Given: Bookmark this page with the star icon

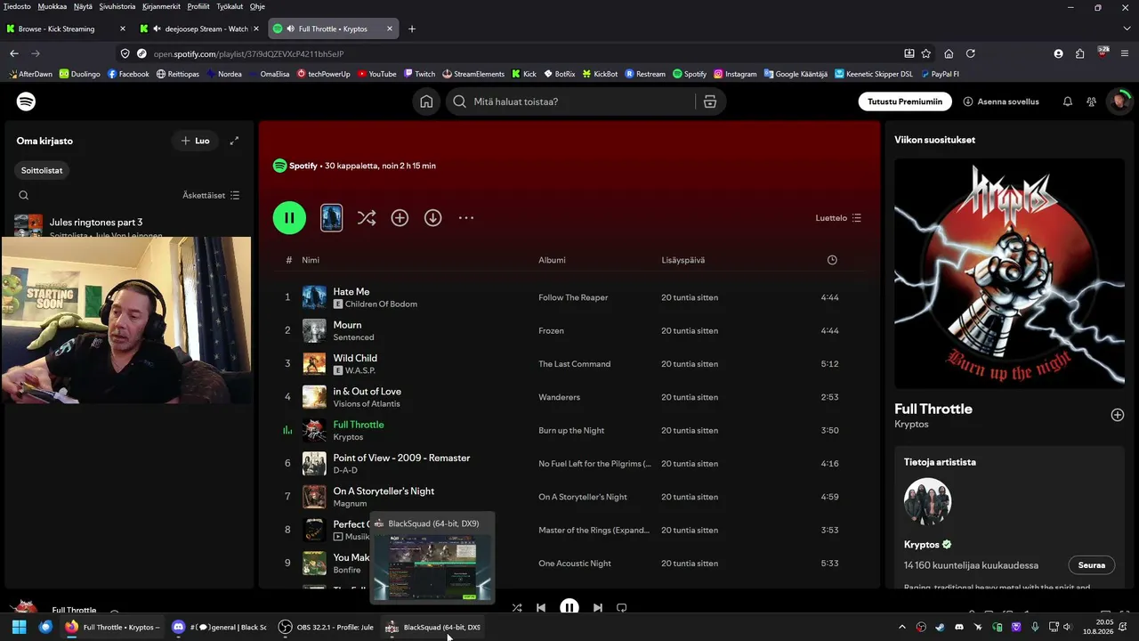Looking at the screenshot, I should coord(926,53).
